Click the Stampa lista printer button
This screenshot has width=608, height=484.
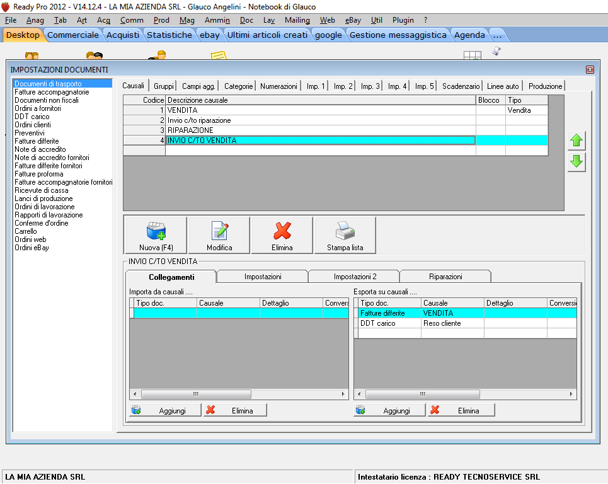pos(345,235)
